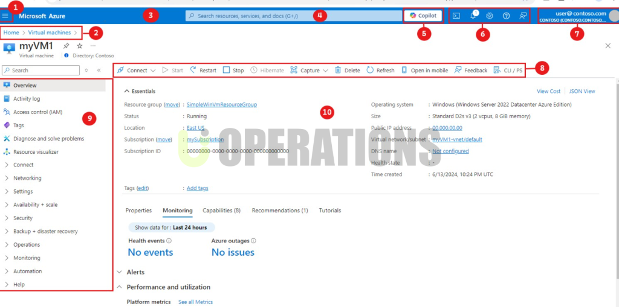619x307 pixels.
Task: Open the top bar feedback icon
Action: click(523, 16)
